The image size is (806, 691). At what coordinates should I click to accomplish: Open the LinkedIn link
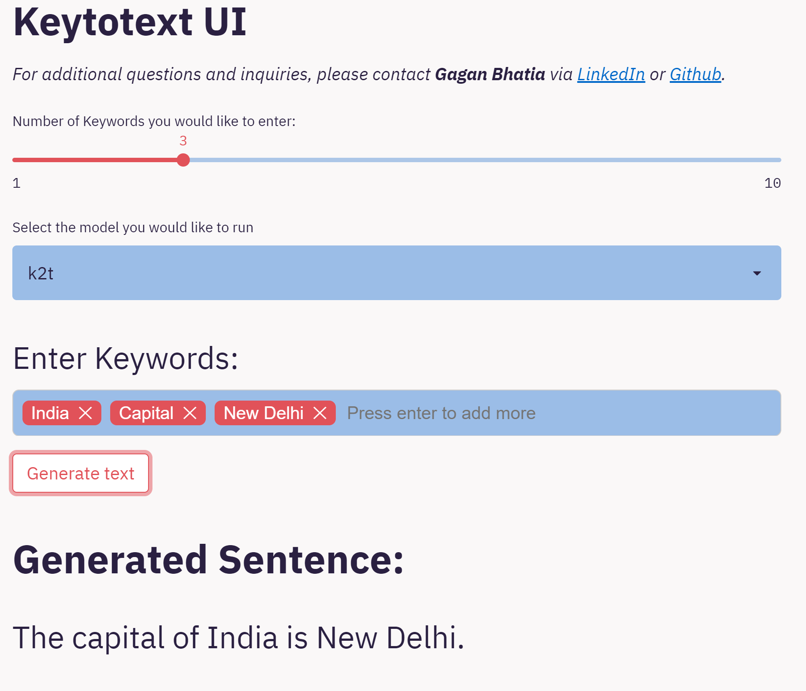point(611,74)
